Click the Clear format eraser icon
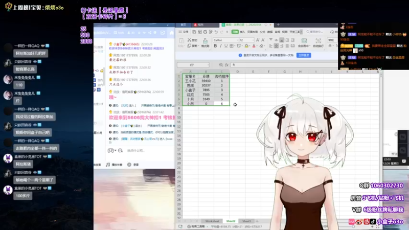Viewport: 409px width, 230px height. tap(261, 46)
